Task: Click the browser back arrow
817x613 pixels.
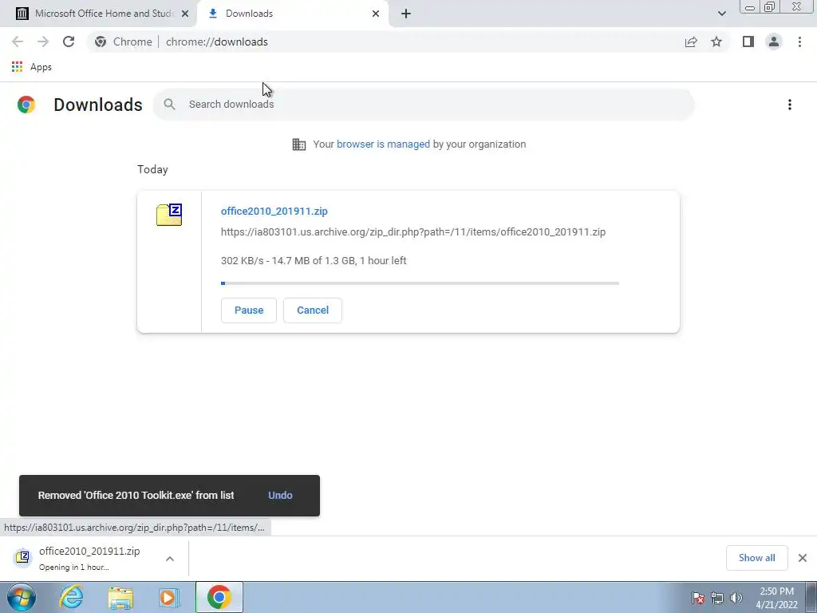Action: click(x=18, y=42)
